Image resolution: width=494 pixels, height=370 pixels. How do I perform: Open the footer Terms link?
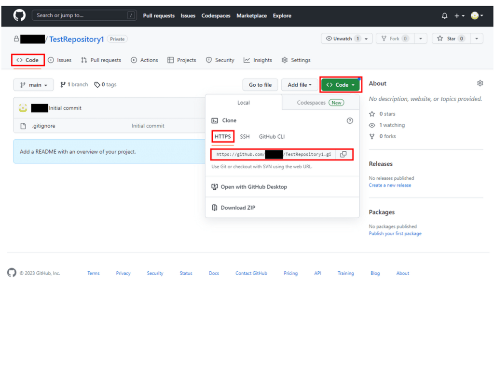pyautogui.click(x=94, y=273)
